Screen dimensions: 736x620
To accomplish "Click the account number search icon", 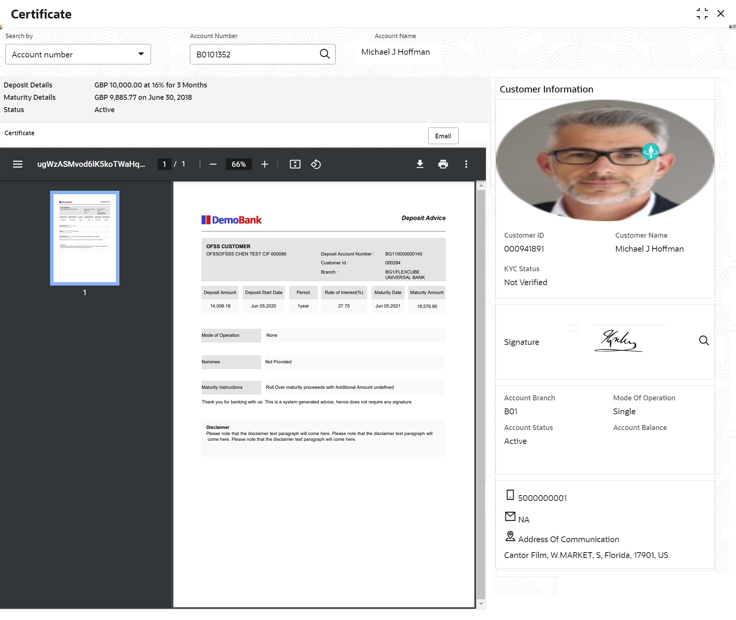I will coord(325,54).
